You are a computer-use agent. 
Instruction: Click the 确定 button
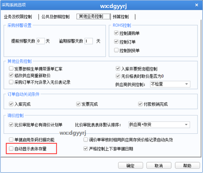130,166
